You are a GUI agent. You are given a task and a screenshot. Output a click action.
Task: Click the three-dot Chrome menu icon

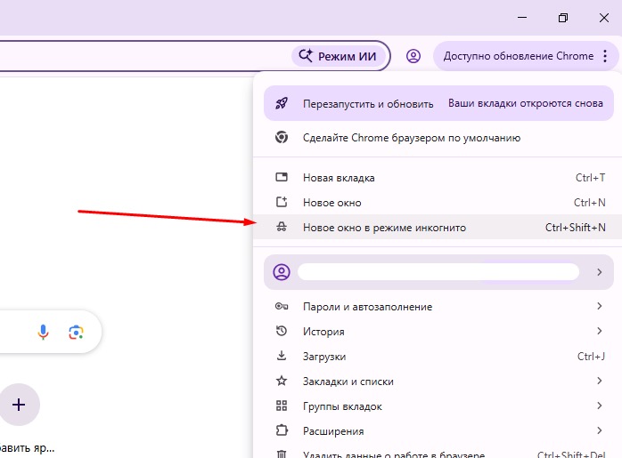(x=605, y=56)
